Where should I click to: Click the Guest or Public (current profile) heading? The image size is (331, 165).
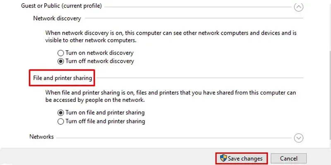61,6
